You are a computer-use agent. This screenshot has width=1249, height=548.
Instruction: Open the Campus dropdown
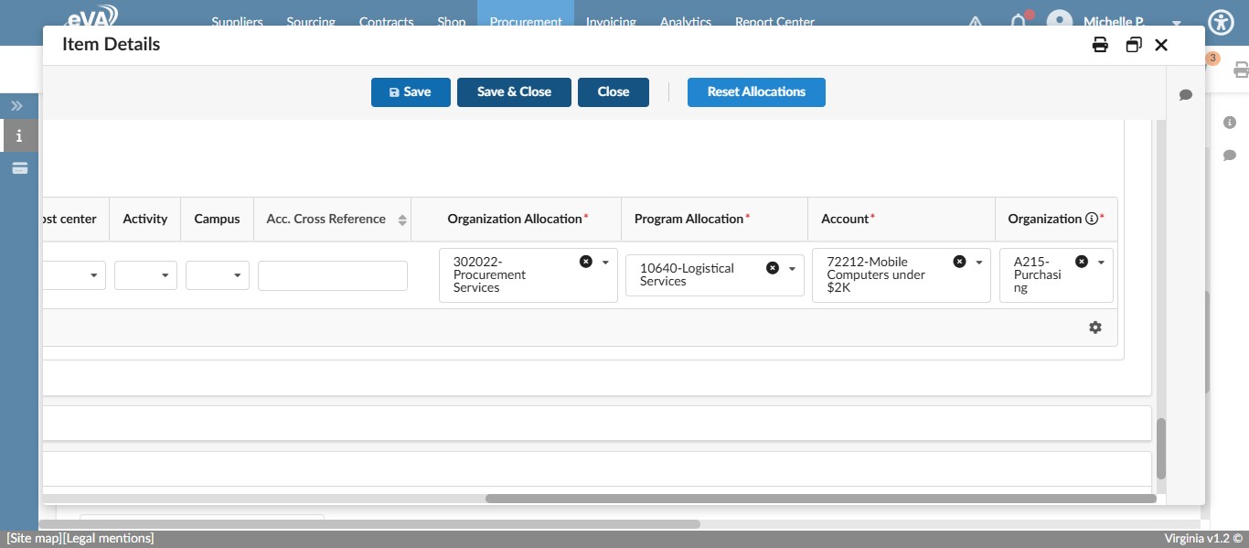[218, 275]
